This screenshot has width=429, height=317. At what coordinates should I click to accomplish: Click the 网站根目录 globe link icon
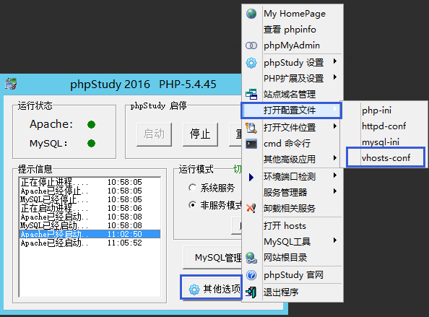pyautogui.click(x=251, y=258)
